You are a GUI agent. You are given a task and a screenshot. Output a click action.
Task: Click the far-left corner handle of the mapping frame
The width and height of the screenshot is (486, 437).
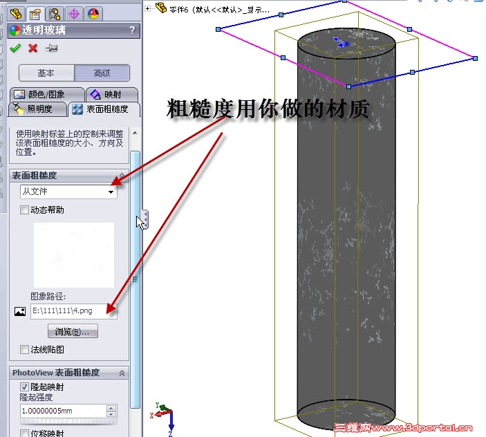tap(218, 29)
